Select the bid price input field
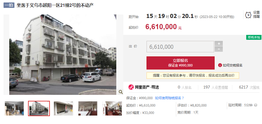Viewport: 262px width, 124px height. coord(180,47)
